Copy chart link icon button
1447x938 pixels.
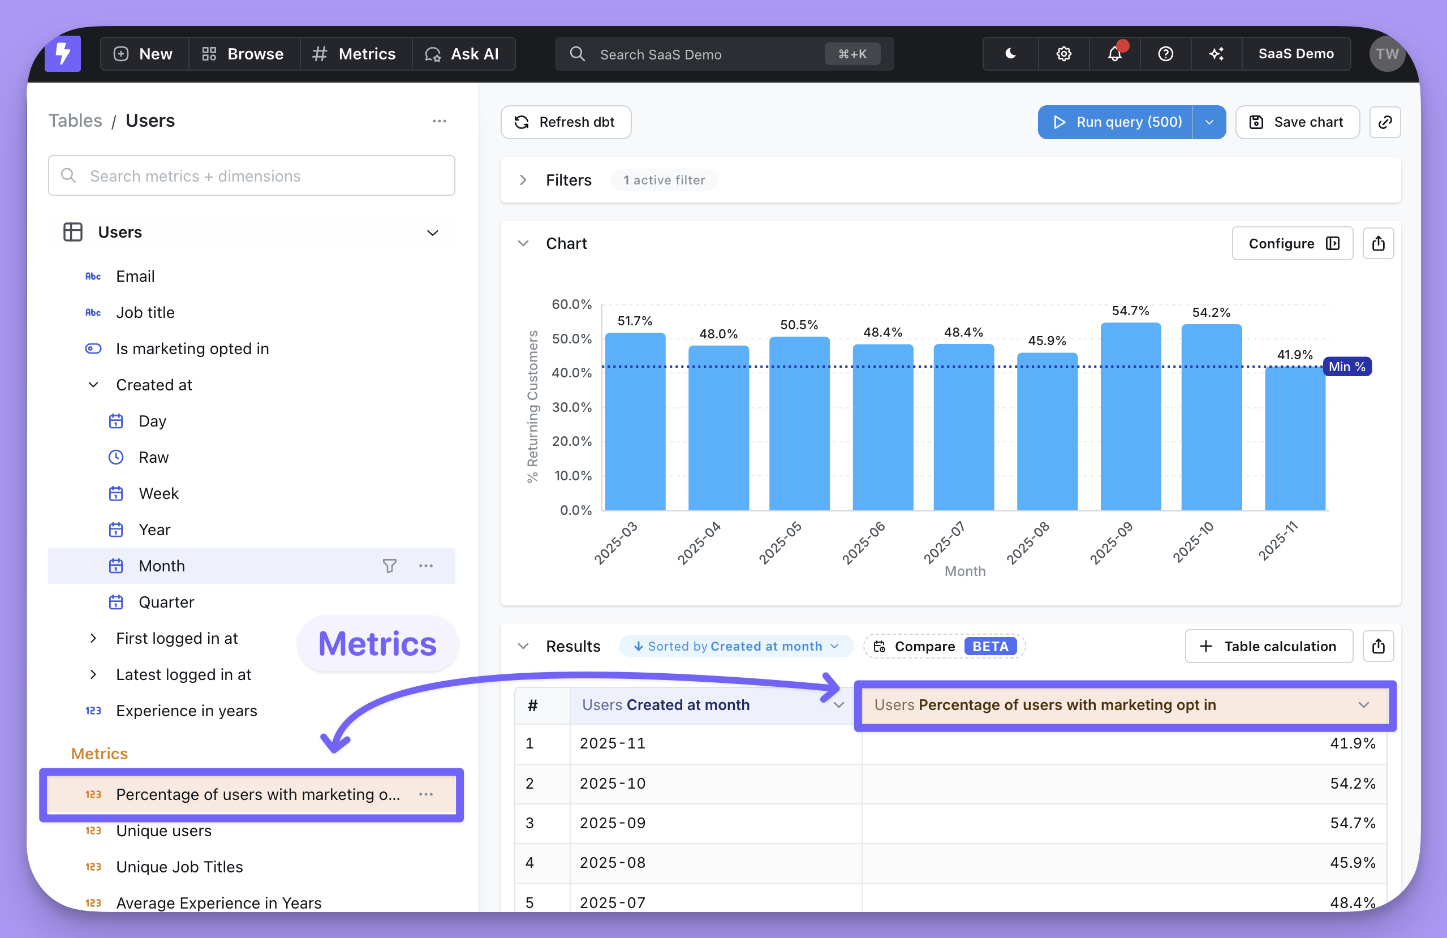coord(1384,122)
